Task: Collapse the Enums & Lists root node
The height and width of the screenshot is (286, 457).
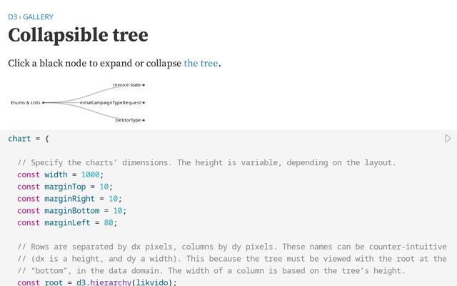Action: click(43, 102)
